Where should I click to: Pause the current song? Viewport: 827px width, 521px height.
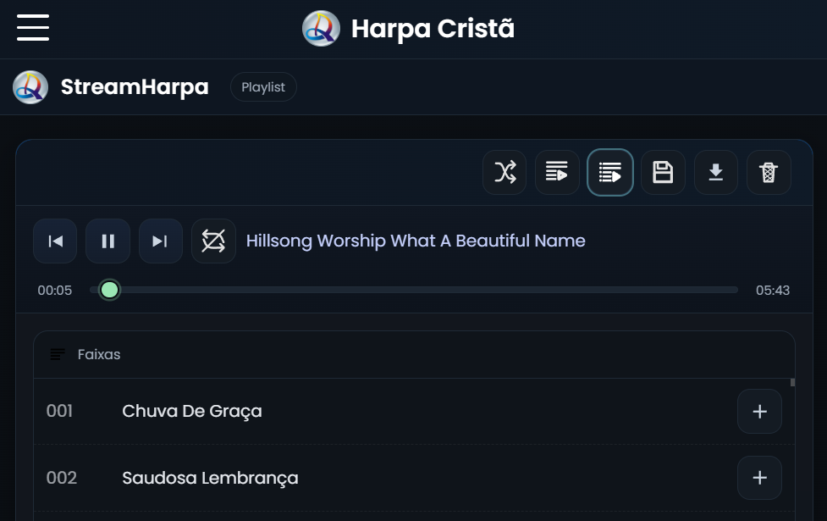pos(108,241)
